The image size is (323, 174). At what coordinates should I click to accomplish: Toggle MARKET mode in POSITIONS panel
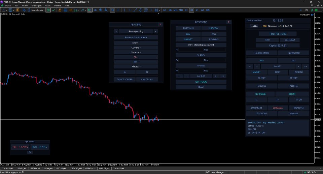point(188,39)
